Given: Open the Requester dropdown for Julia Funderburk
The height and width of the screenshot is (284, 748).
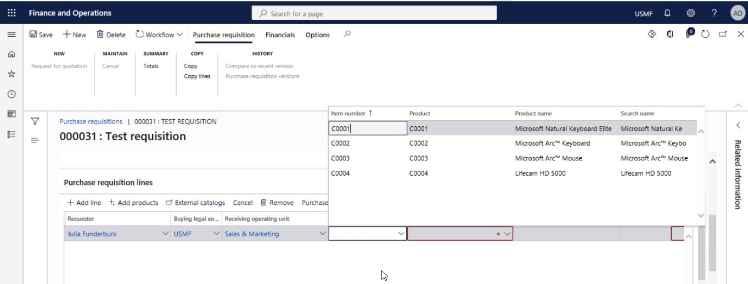Looking at the screenshot, I should (166, 234).
